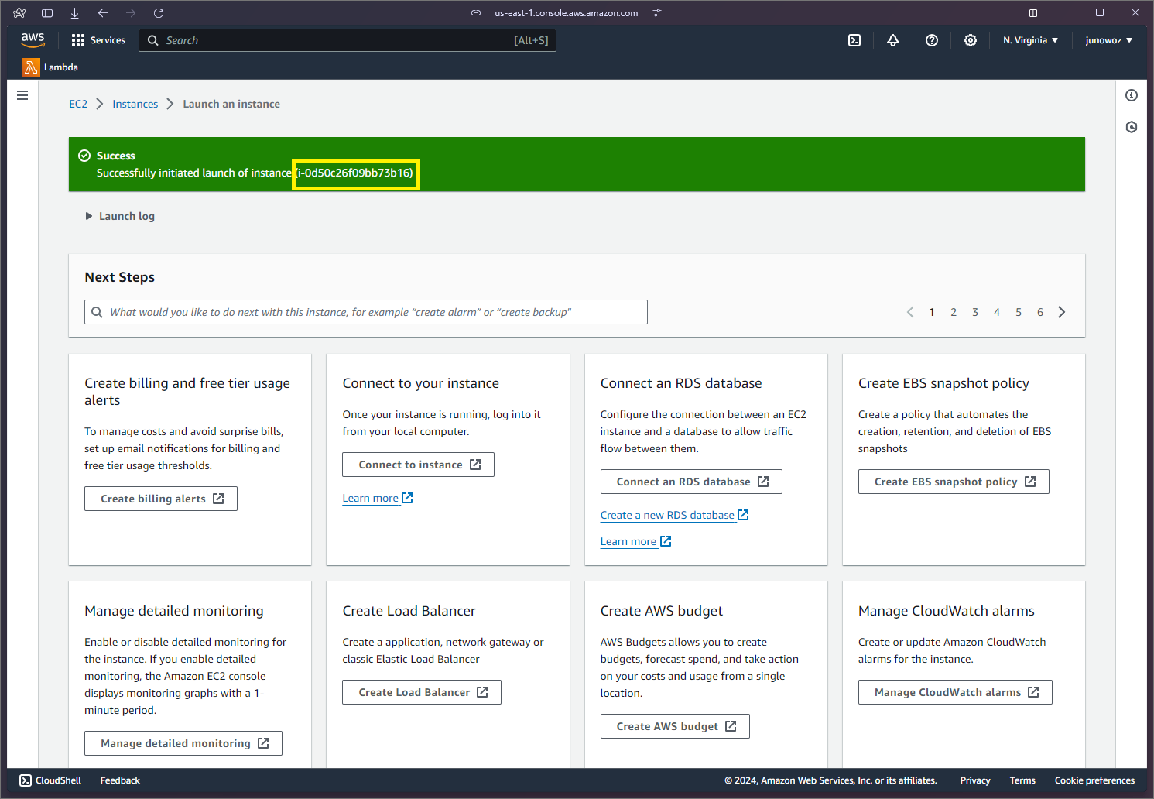This screenshot has width=1154, height=799.
Task: Click the Connect to instance button
Action: click(x=418, y=465)
